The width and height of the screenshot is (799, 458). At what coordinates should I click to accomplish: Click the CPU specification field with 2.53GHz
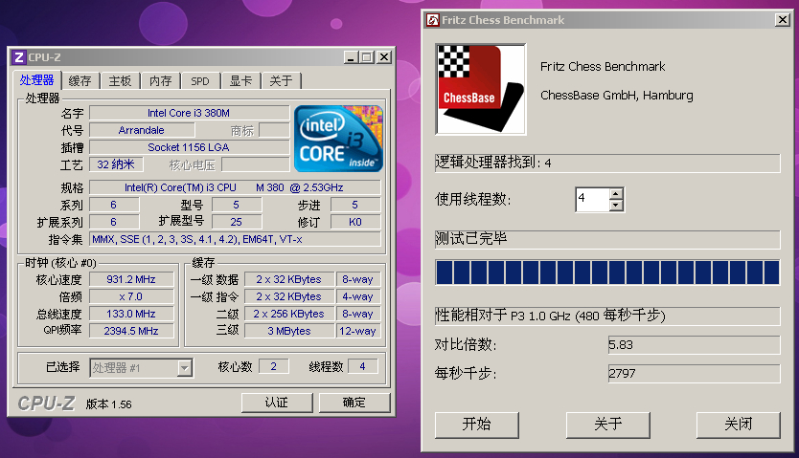235,187
